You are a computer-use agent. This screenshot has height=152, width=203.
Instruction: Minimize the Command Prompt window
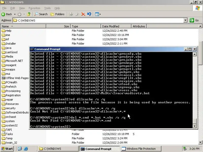tap(186, 49)
